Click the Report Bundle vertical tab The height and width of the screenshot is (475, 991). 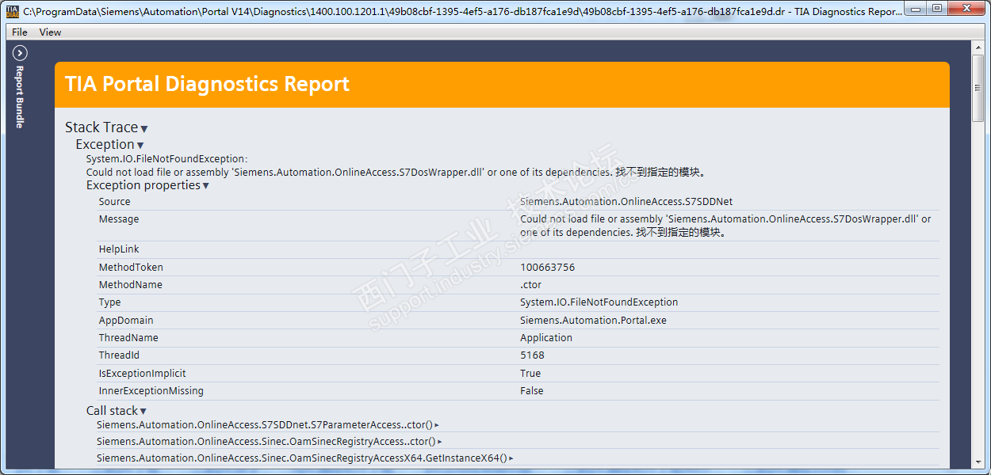coord(20,97)
